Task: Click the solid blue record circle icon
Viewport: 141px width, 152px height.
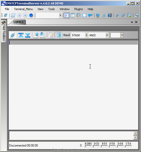Action: [x=31, y=15]
